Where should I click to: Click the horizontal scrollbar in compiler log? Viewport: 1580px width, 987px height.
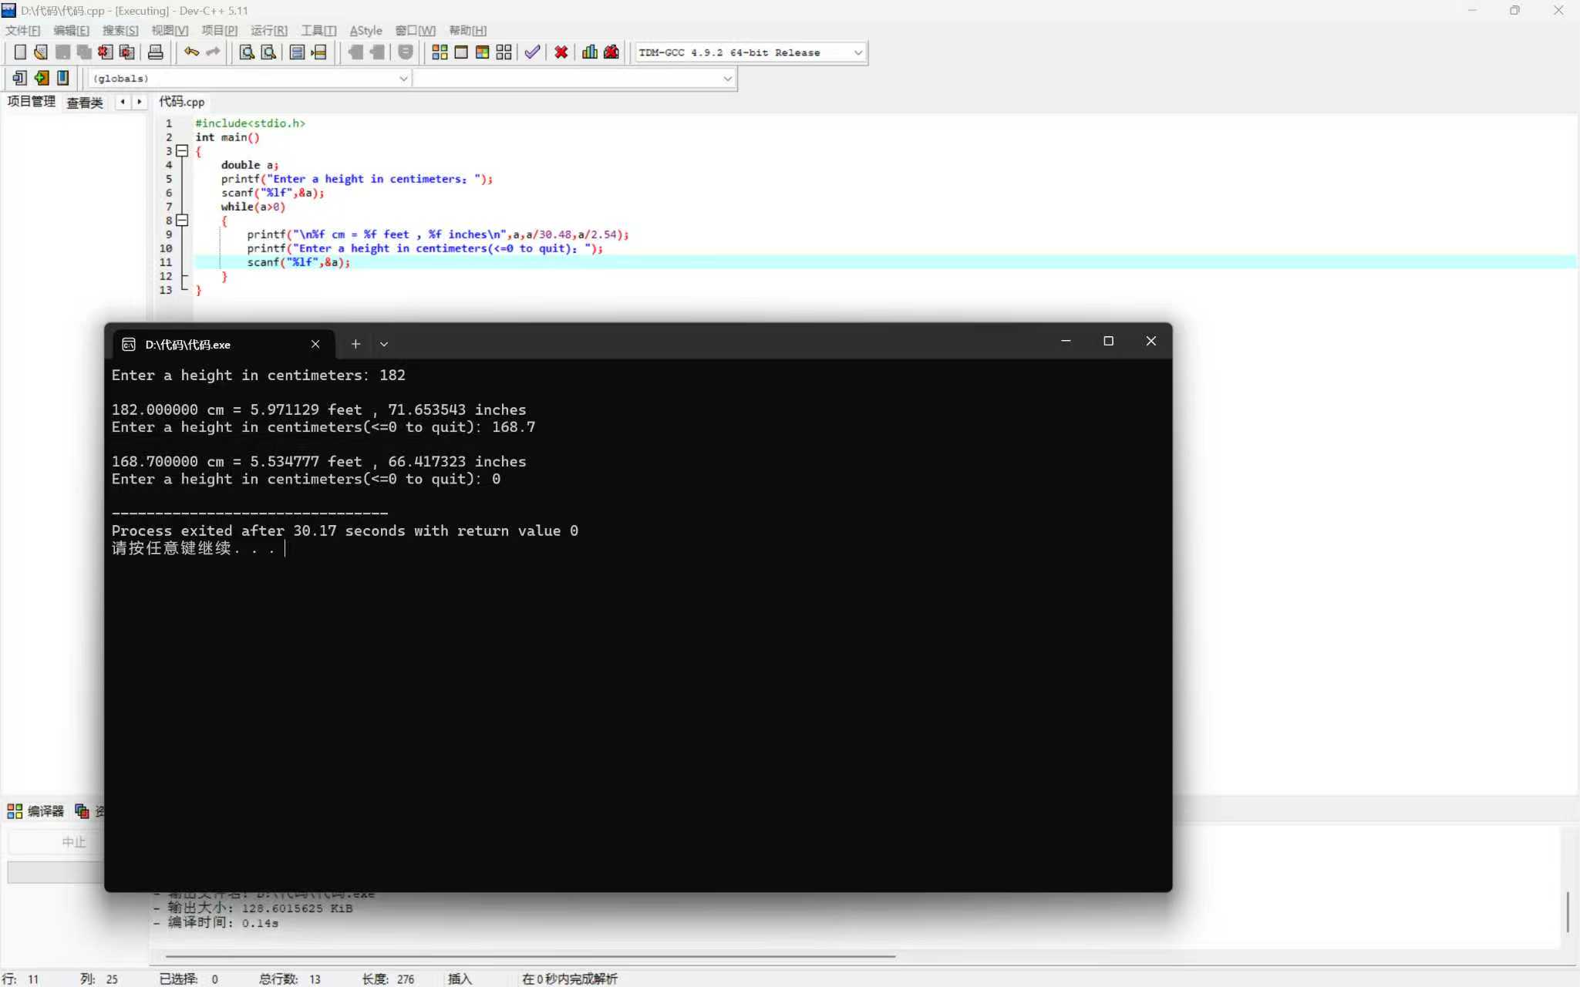point(530,956)
